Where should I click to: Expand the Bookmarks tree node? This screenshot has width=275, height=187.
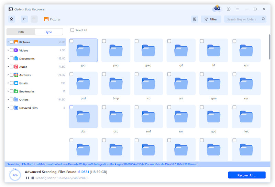point(8,91)
